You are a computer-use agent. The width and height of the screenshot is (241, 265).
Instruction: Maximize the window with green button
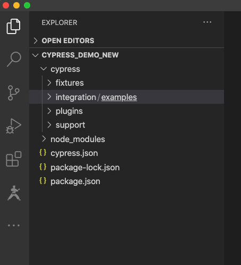[27, 5]
